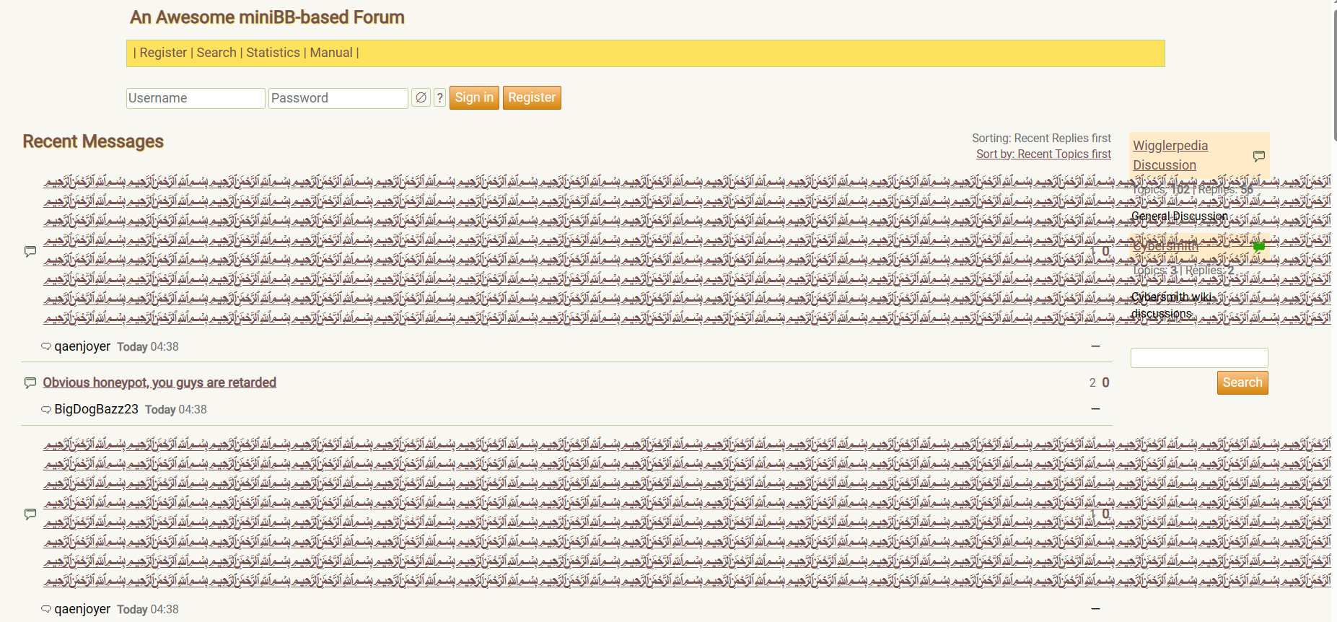Click 'Sorting: Recent Replies first' text
1337x622 pixels.
click(1041, 138)
